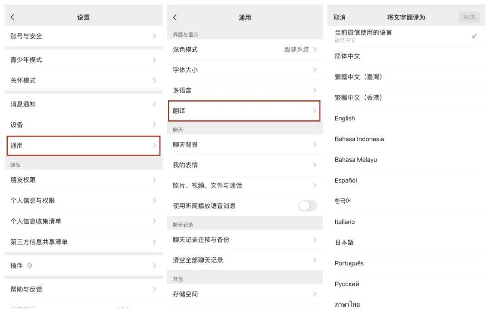Open the highlighted 通用 menu item
Viewport: 490px width, 312px height.
coord(82,145)
